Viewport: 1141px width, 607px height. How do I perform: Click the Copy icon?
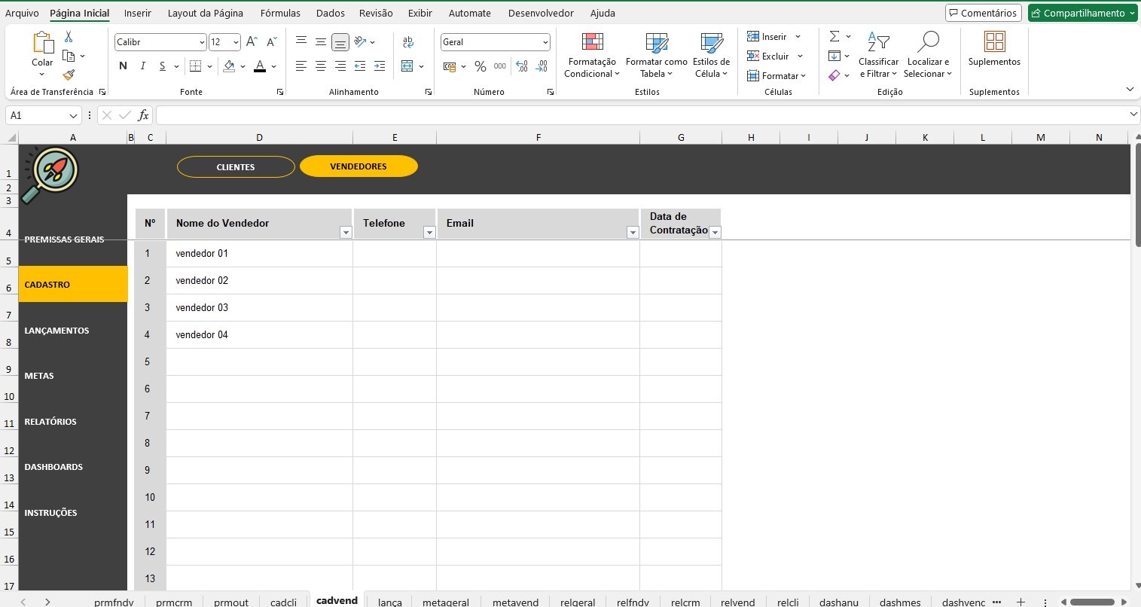pos(69,56)
